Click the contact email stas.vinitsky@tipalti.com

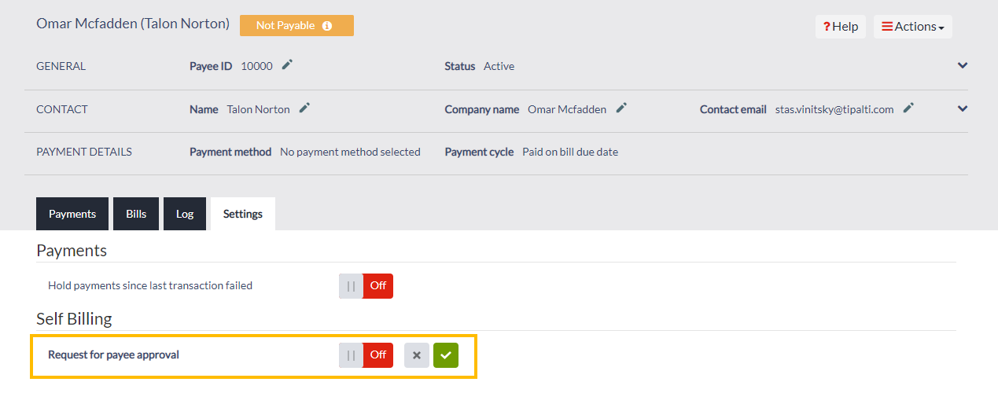tap(834, 109)
